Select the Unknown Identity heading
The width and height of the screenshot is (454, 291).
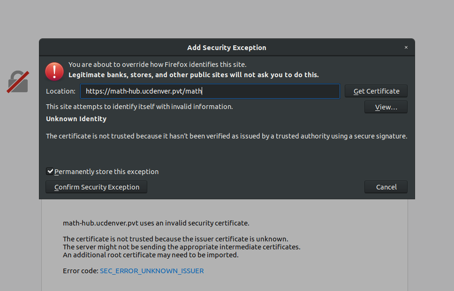pos(76,119)
